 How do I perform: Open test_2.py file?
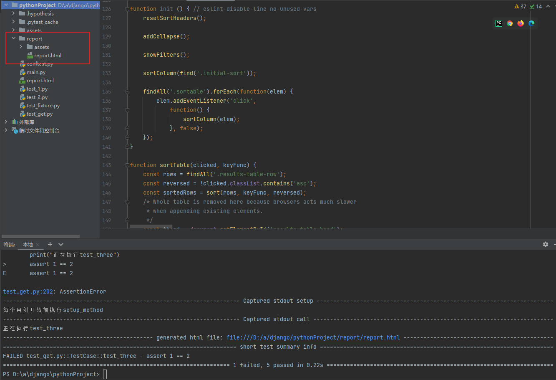(37, 97)
